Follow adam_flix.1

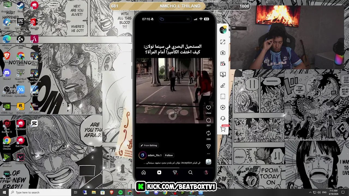pyautogui.click(x=169, y=155)
